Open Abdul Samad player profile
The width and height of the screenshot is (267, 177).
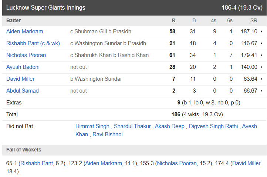coord(22,91)
